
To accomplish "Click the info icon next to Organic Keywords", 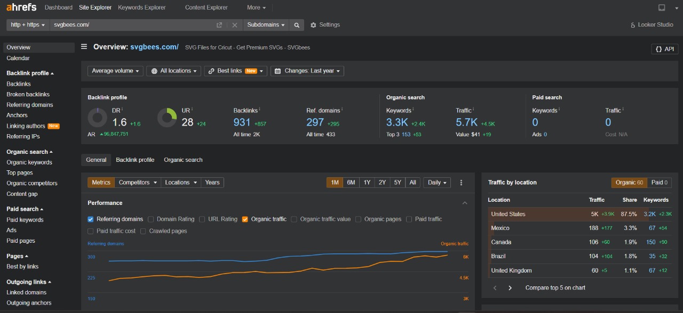I will pos(414,109).
